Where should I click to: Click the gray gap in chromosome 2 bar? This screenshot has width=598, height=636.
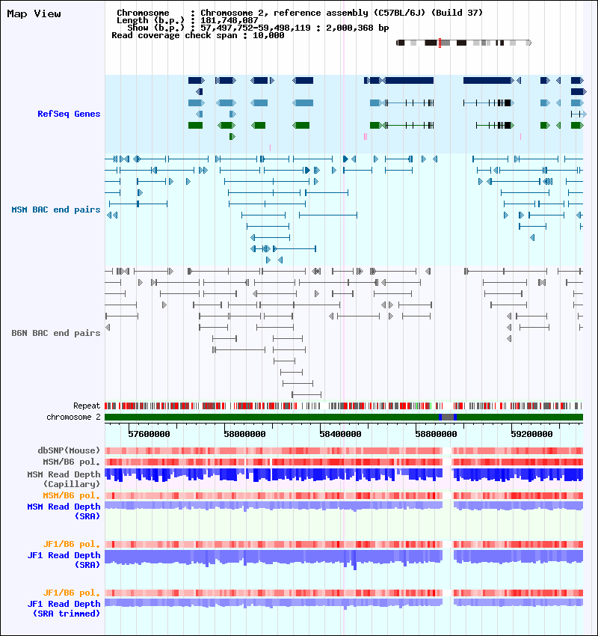[448, 417]
